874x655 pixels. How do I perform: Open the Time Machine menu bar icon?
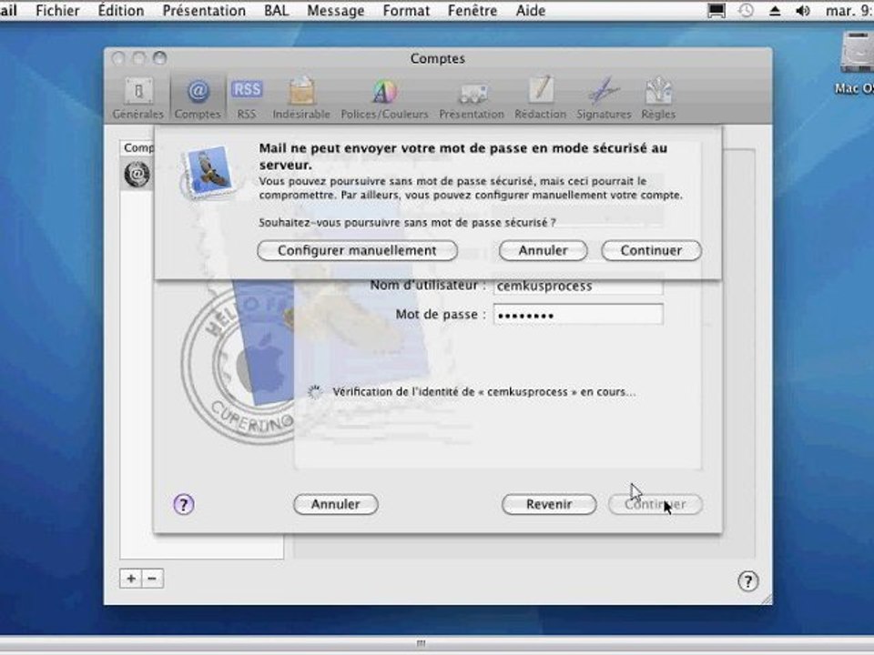(x=746, y=11)
